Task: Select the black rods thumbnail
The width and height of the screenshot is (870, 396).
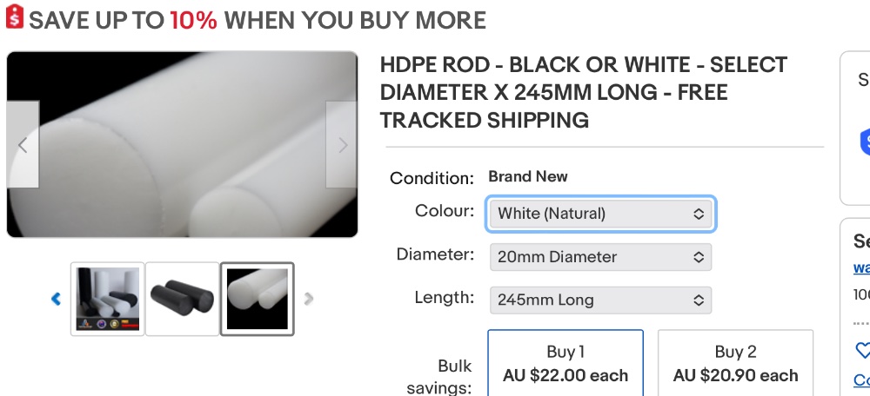Action: click(x=182, y=299)
